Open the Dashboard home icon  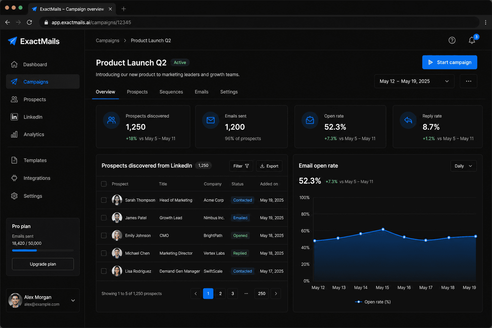tap(14, 64)
